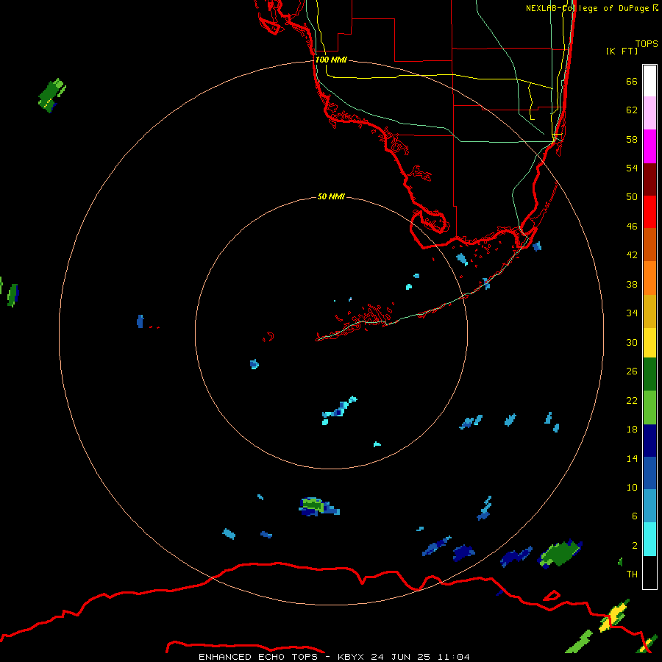Click the 'ENHANCED ECHO TOPS' title text
Screen dimensions: 662x662
(258, 657)
